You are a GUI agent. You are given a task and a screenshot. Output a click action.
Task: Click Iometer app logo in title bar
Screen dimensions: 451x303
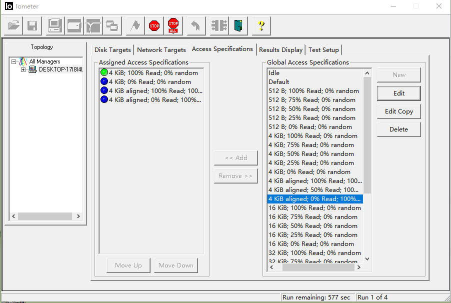coord(9,6)
